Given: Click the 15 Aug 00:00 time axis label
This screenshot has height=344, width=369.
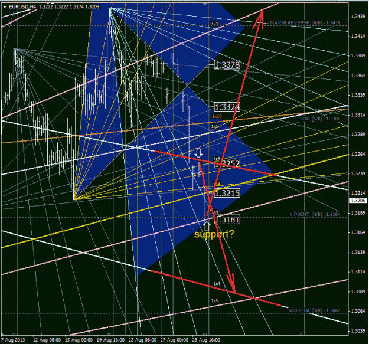Looking at the screenshot, I should coord(79,340).
